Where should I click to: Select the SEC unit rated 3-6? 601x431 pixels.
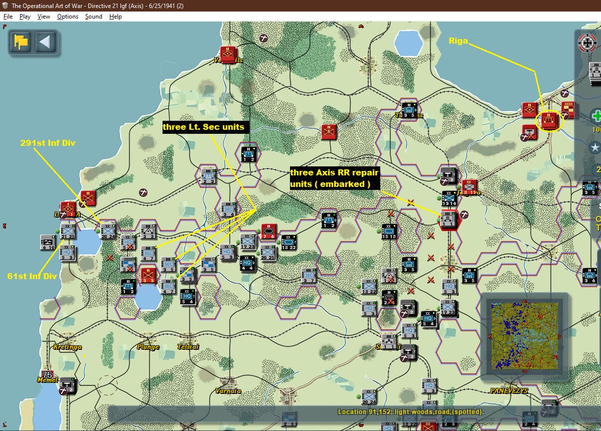click(228, 209)
